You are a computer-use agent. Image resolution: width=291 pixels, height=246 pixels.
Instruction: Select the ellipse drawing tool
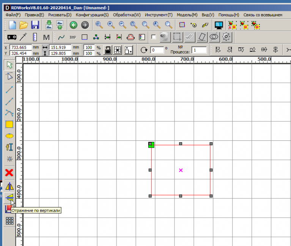coord(9,136)
